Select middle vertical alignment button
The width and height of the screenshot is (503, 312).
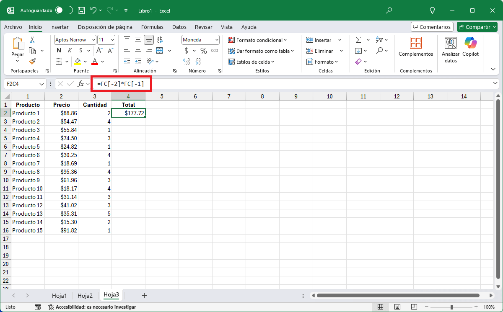point(138,40)
